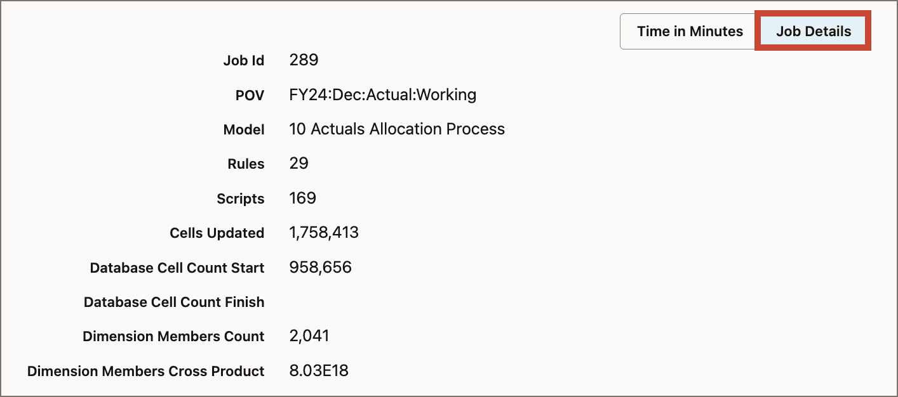Click the POV value FY24:Dec:Actual:Working

tap(381, 95)
